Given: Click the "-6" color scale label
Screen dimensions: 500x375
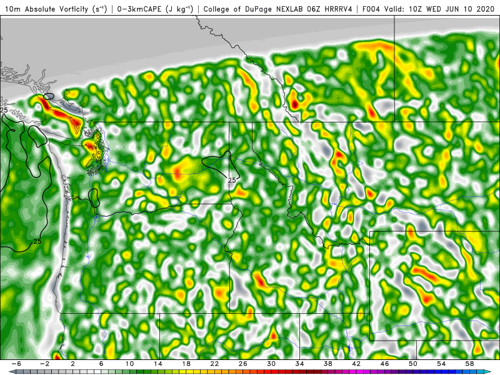Looking at the screenshot, I should (16, 364).
